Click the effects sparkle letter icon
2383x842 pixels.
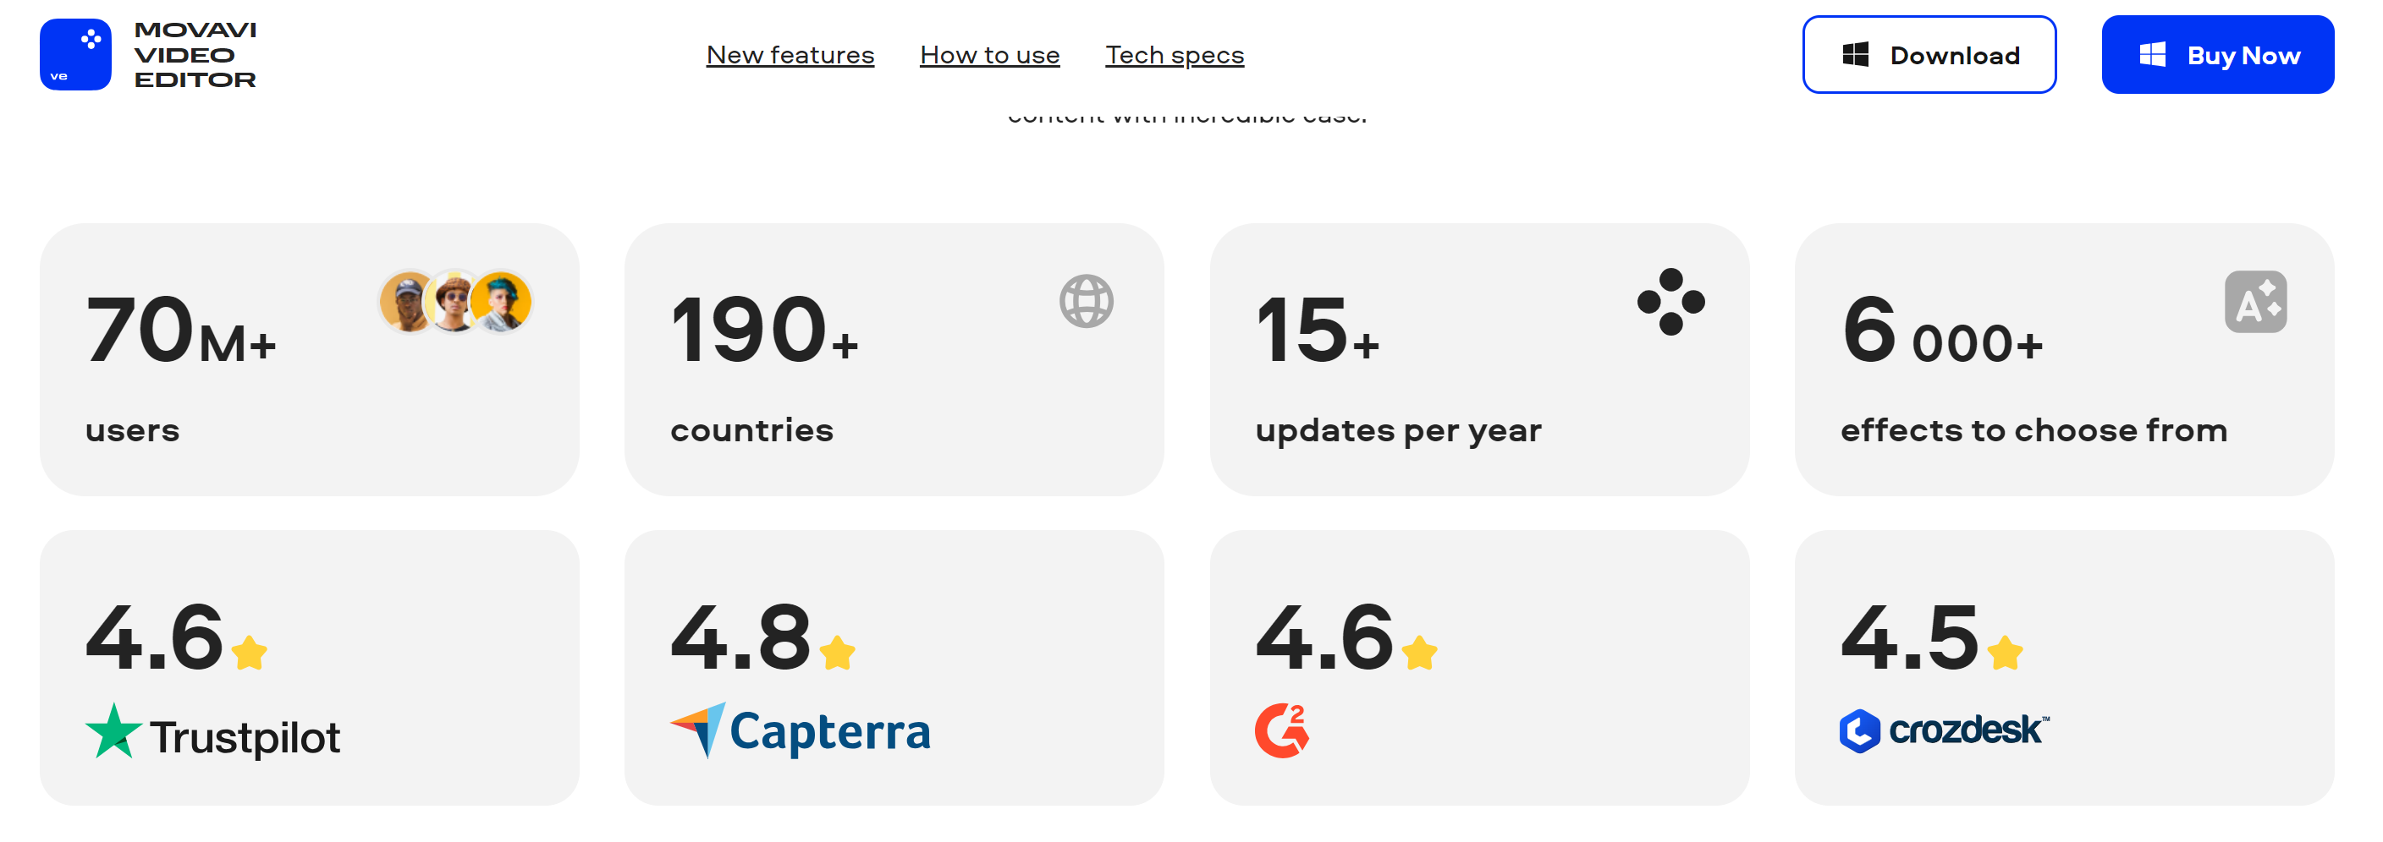[x=2254, y=301]
